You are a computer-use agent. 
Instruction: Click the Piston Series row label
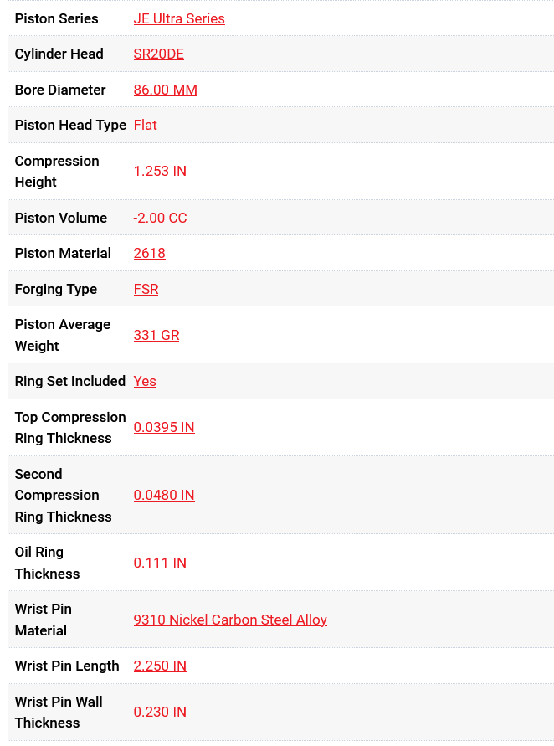[56, 18]
